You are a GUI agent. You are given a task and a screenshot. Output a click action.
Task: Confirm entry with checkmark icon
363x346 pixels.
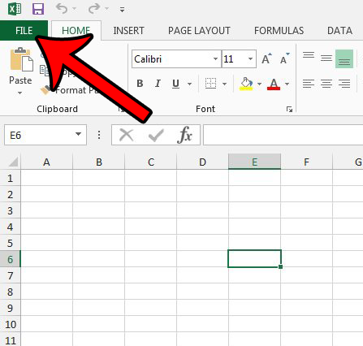tap(156, 135)
